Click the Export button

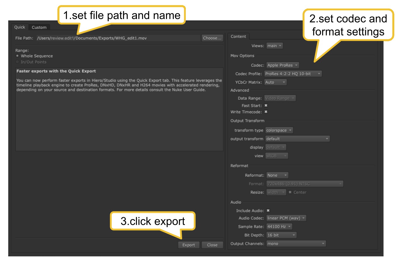[x=189, y=245]
